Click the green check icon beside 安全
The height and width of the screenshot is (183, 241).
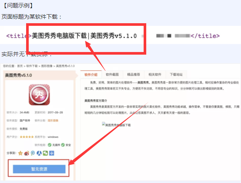(x=63, y=145)
